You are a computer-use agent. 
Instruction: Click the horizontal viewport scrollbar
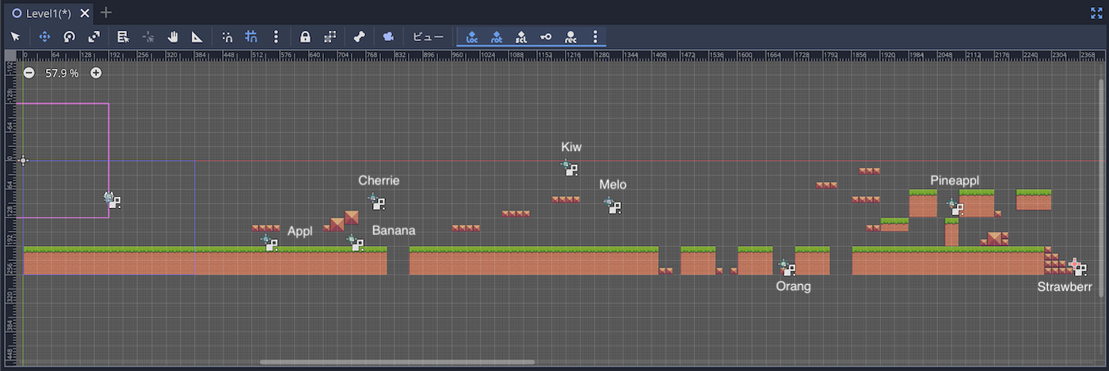(x=397, y=362)
